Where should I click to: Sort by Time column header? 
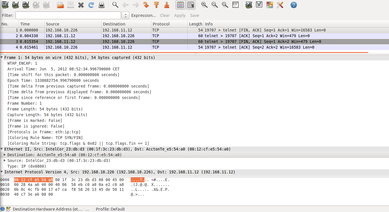pos(32,24)
